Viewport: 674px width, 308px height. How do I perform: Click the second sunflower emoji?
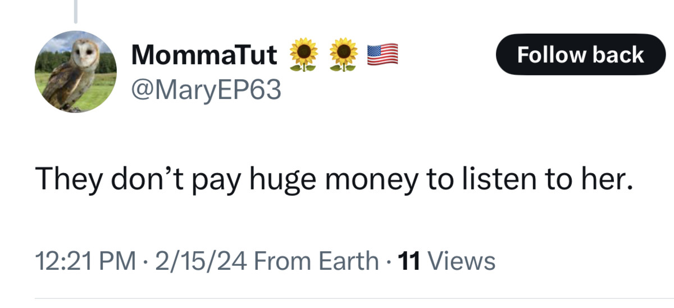click(x=343, y=55)
